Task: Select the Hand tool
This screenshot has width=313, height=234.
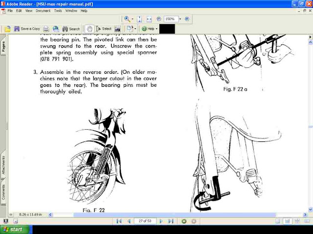Action: click(89, 29)
